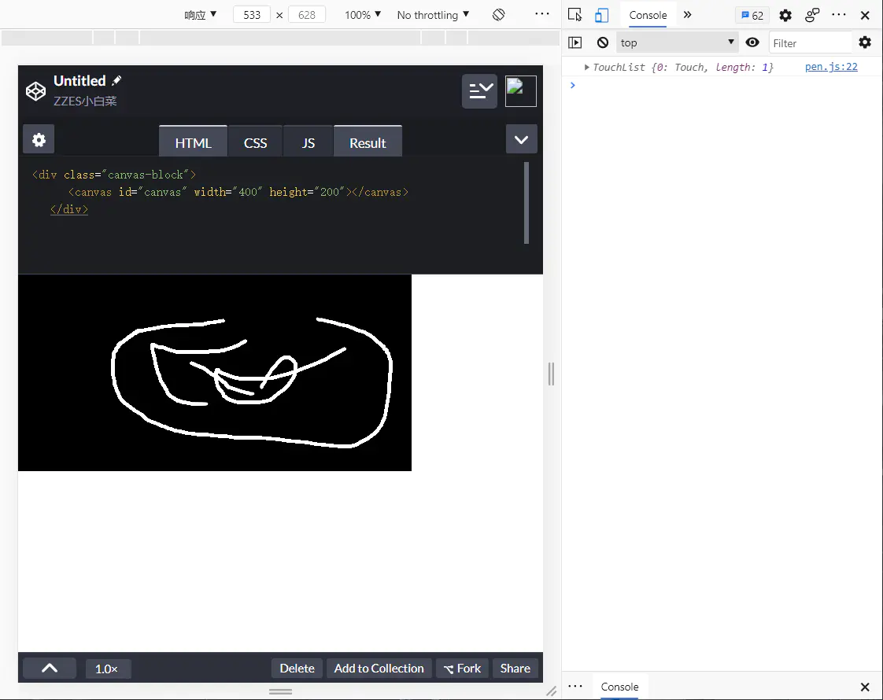Open the pen.js:22 source link

click(831, 67)
